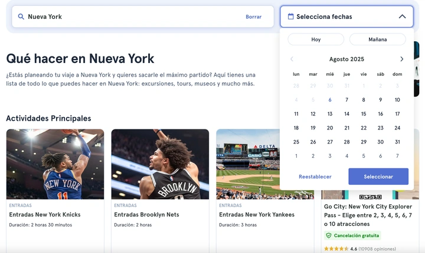The width and height of the screenshot is (425, 253).
Task: Click Reestablecer to reset dates
Action: [315, 177]
